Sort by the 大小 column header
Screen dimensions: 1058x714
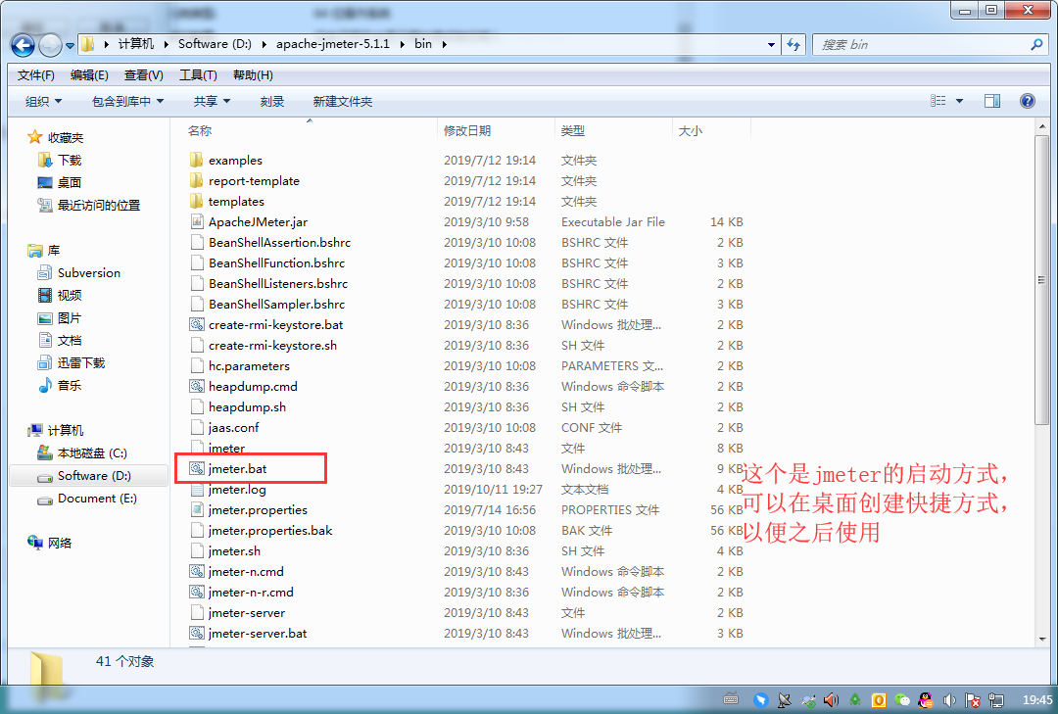(x=690, y=130)
